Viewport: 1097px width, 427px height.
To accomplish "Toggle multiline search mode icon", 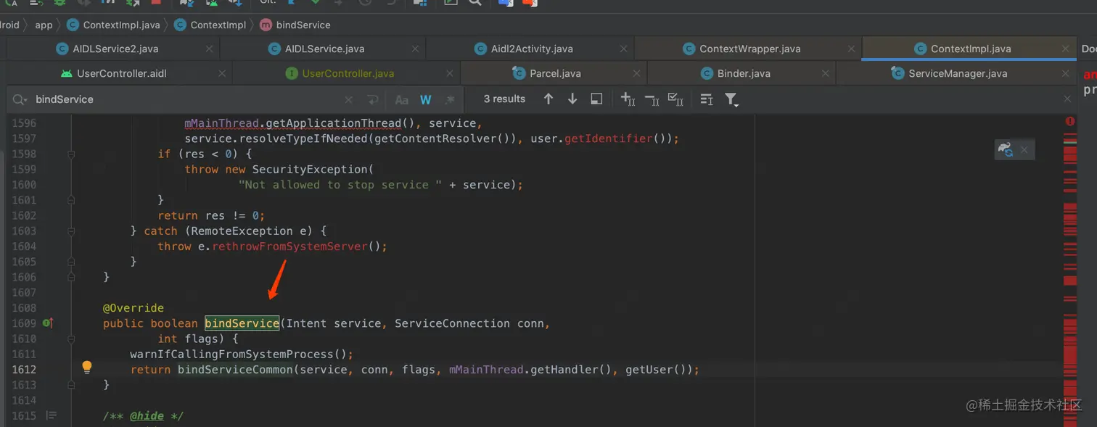I will pos(707,99).
